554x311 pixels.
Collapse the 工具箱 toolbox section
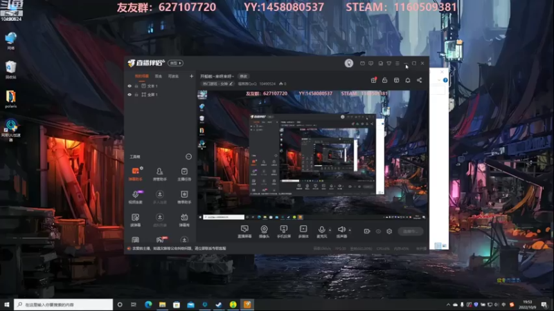click(188, 157)
